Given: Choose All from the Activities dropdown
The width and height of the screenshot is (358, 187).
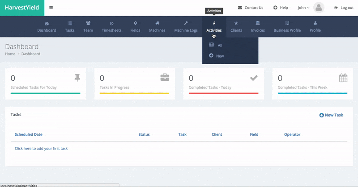Looking at the screenshot, I should (x=219, y=45).
